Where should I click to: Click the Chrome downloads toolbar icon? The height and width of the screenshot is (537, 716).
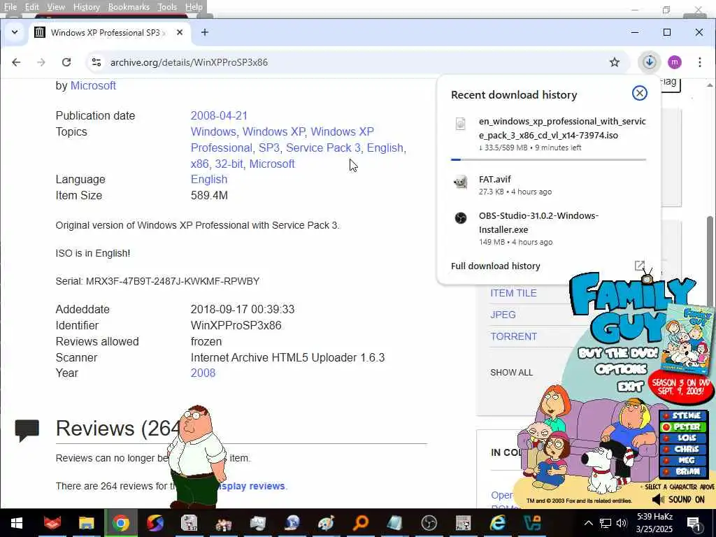650,62
